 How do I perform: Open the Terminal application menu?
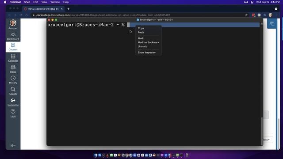tap(15, 2)
